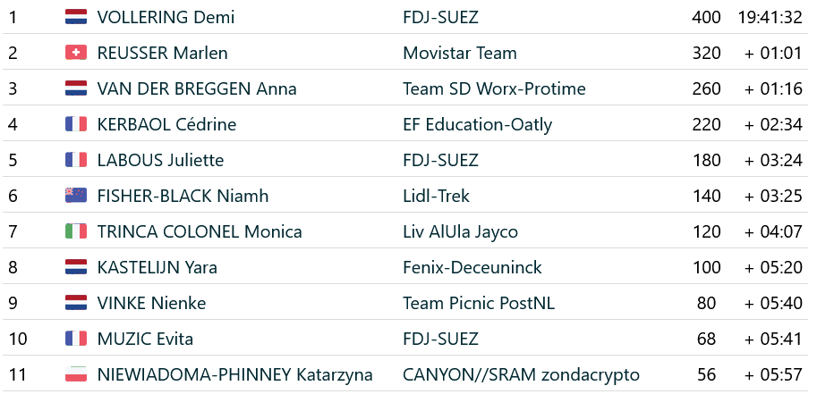817x394 pixels.
Task: Open the Lidl-Trek team link
Action: (x=436, y=196)
